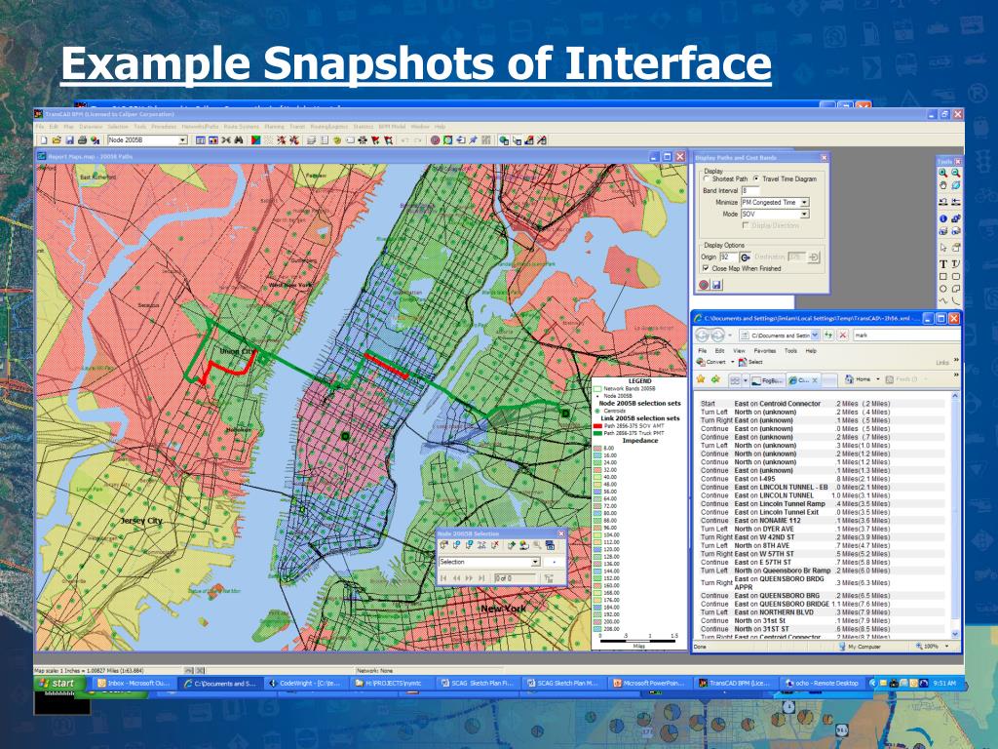The image size is (998, 749).
Task: Toggle Close Map When Finished checkbox
Action: click(706, 268)
